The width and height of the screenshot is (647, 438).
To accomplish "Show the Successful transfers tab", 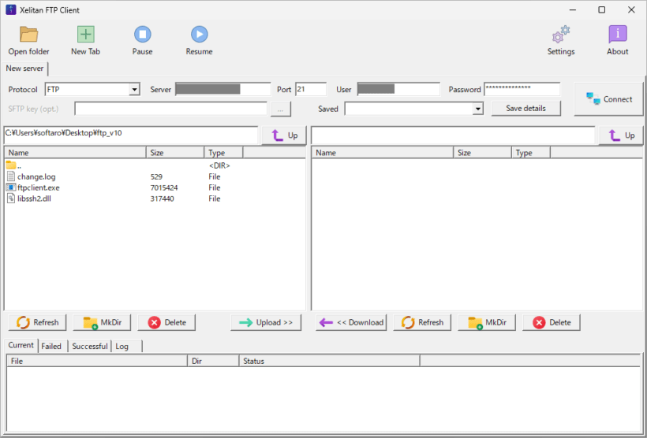I will pos(89,347).
